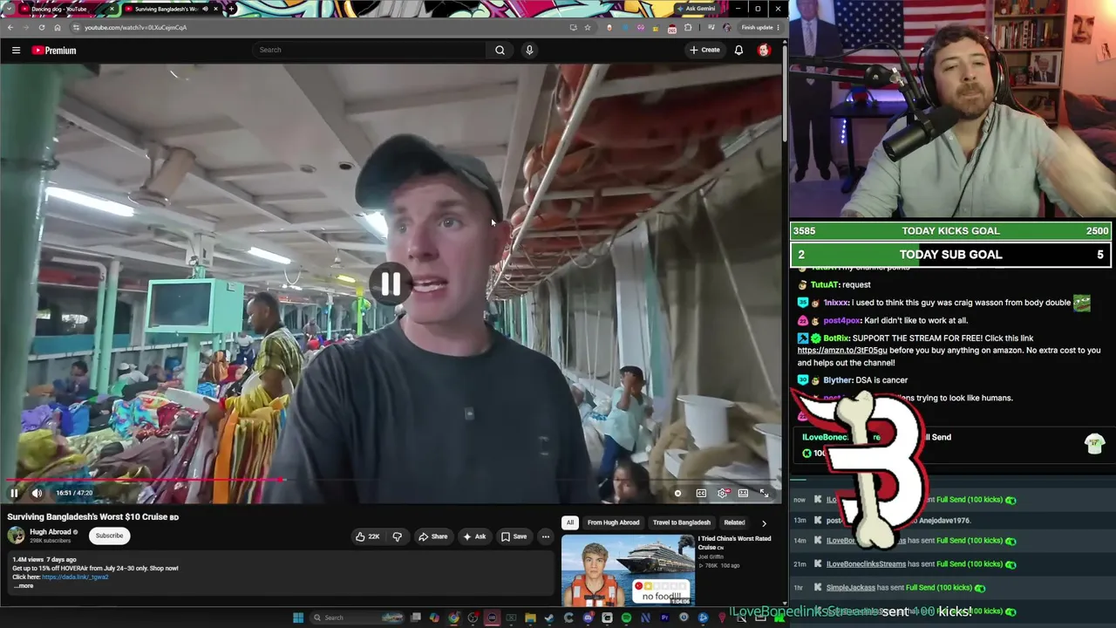Viewport: 1116px width, 628px height.
Task: Select the From Hugh Abroad chip
Action: pos(613,522)
